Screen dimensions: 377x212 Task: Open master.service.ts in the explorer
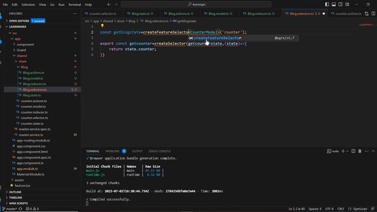(31, 135)
